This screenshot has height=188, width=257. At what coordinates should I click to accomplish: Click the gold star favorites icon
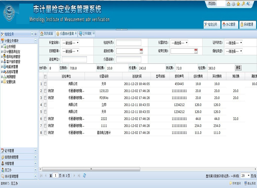click(238, 4)
